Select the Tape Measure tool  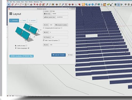[x=47, y=5]
